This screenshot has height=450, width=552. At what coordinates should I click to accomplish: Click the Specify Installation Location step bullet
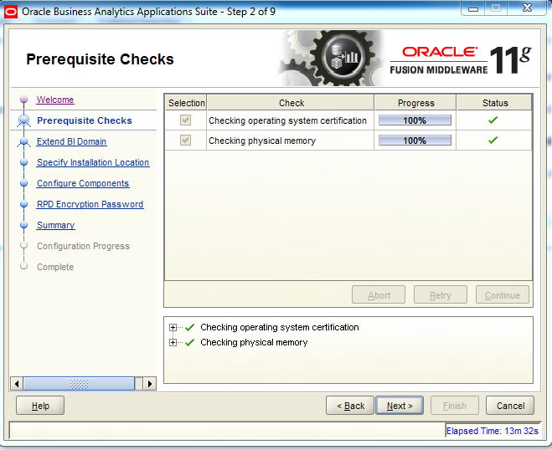click(x=24, y=162)
